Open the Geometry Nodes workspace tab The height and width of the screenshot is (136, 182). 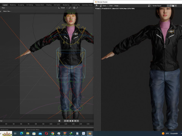tap(87, 5)
